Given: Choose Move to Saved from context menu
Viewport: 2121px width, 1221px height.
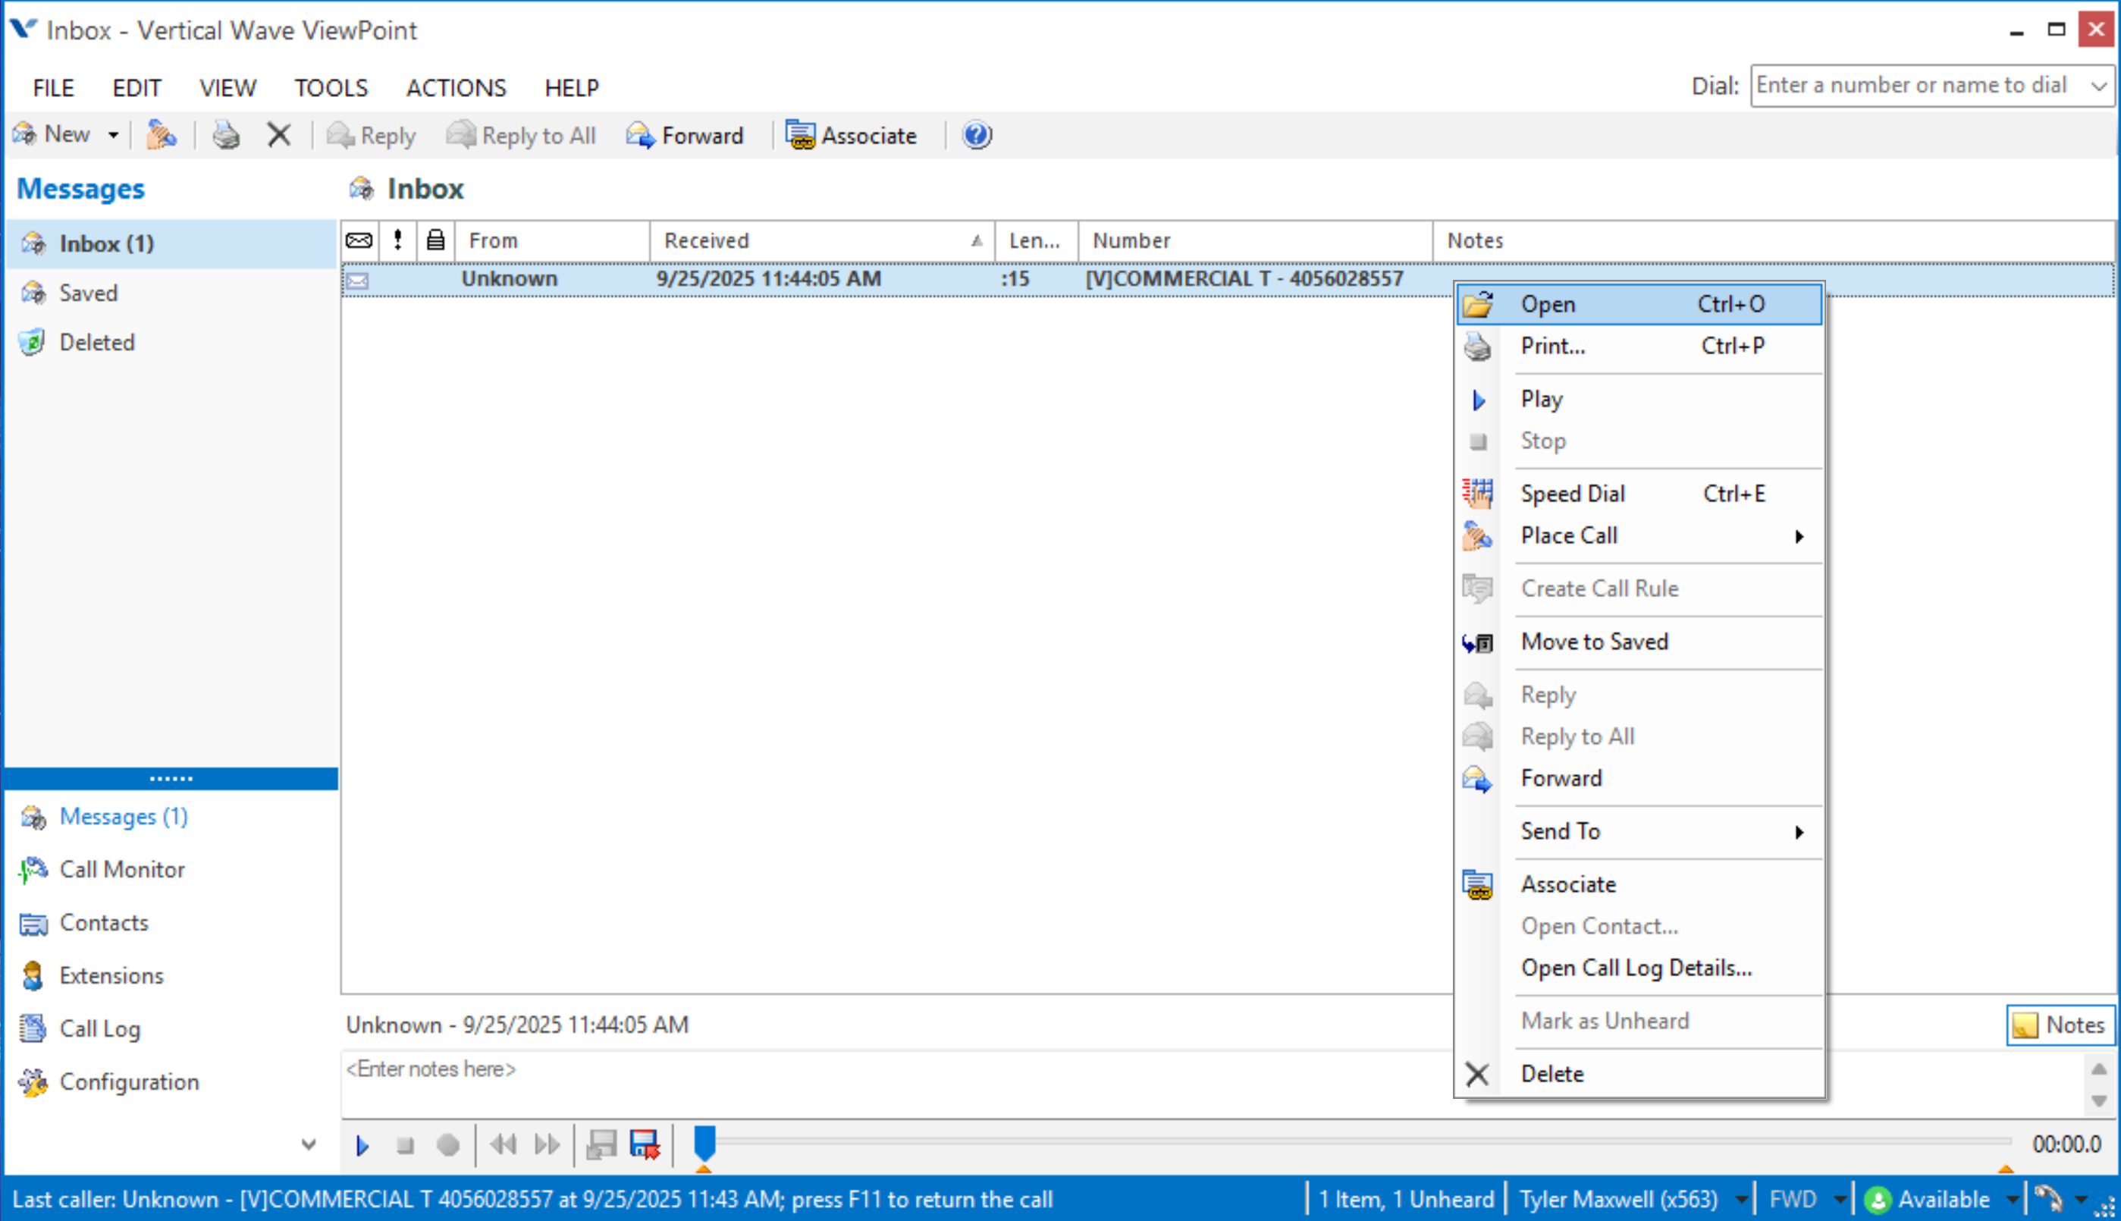Looking at the screenshot, I should pyautogui.click(x=1594, y=642).
